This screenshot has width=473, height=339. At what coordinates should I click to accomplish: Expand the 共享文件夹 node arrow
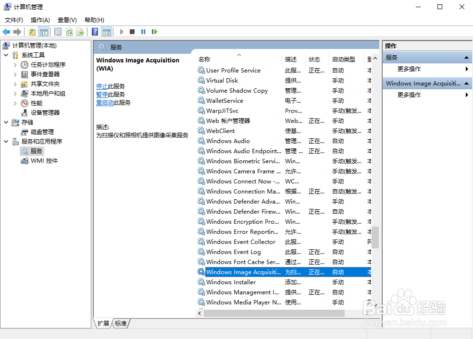point(15,84)
